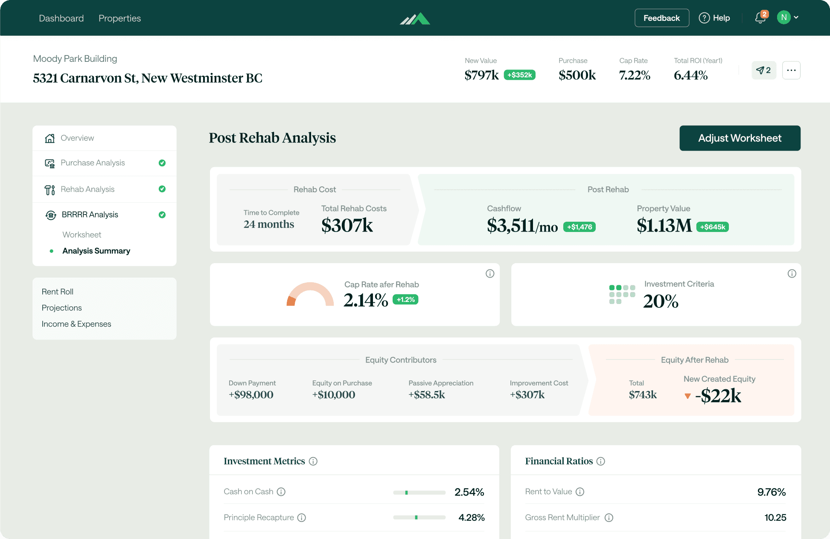Click Rehab Analysis green checkmark
The width and height of the screenshot is (830, 539).
pyautogui.click(x=162, y=189)
